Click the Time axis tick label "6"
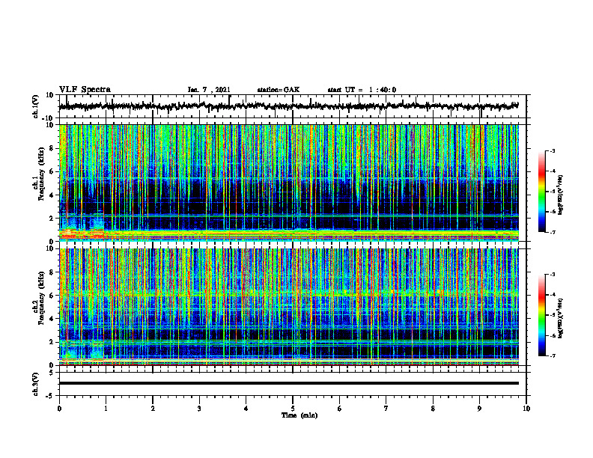Screen dimensions: 593x458 (x=340, y=409)
